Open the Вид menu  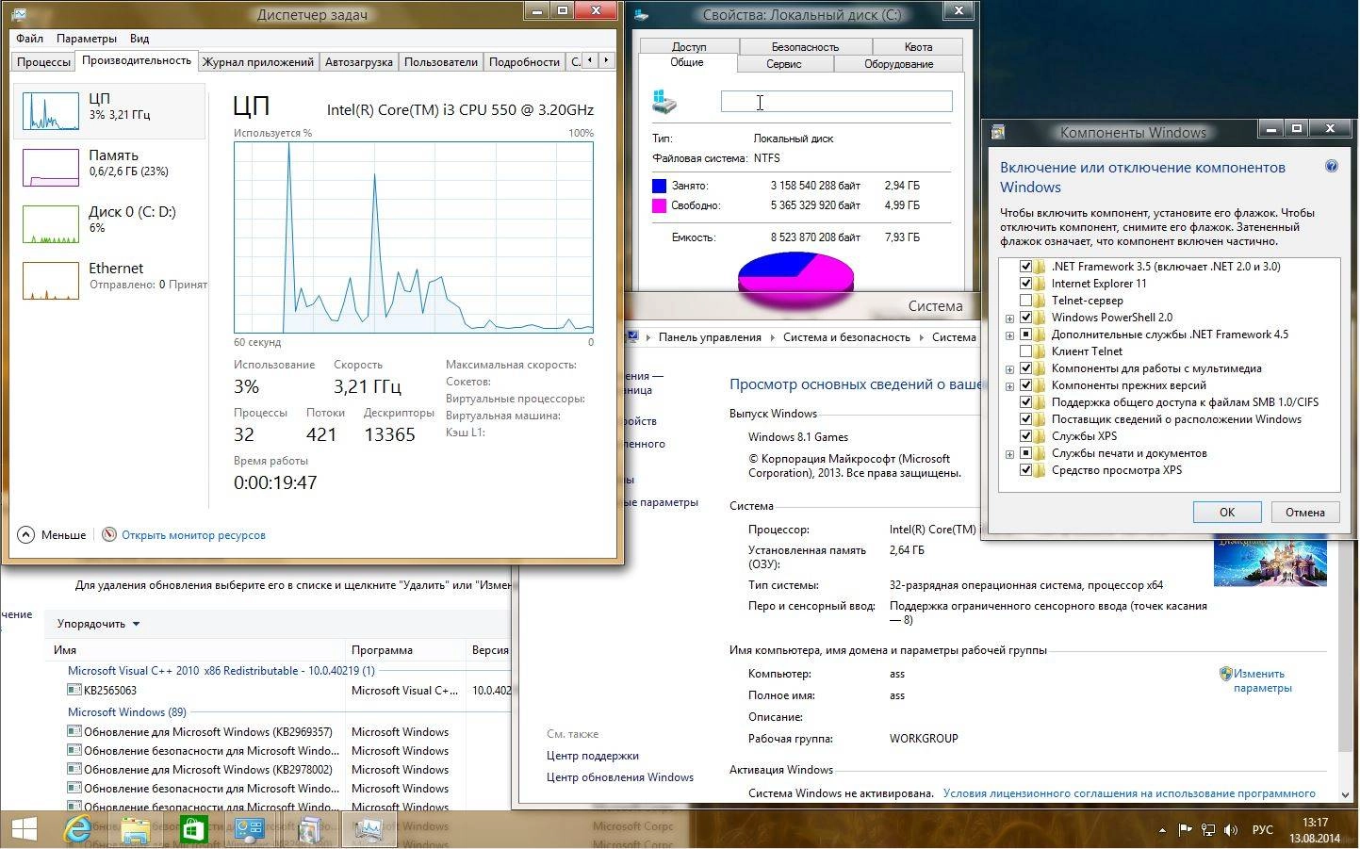coord(139,39)
